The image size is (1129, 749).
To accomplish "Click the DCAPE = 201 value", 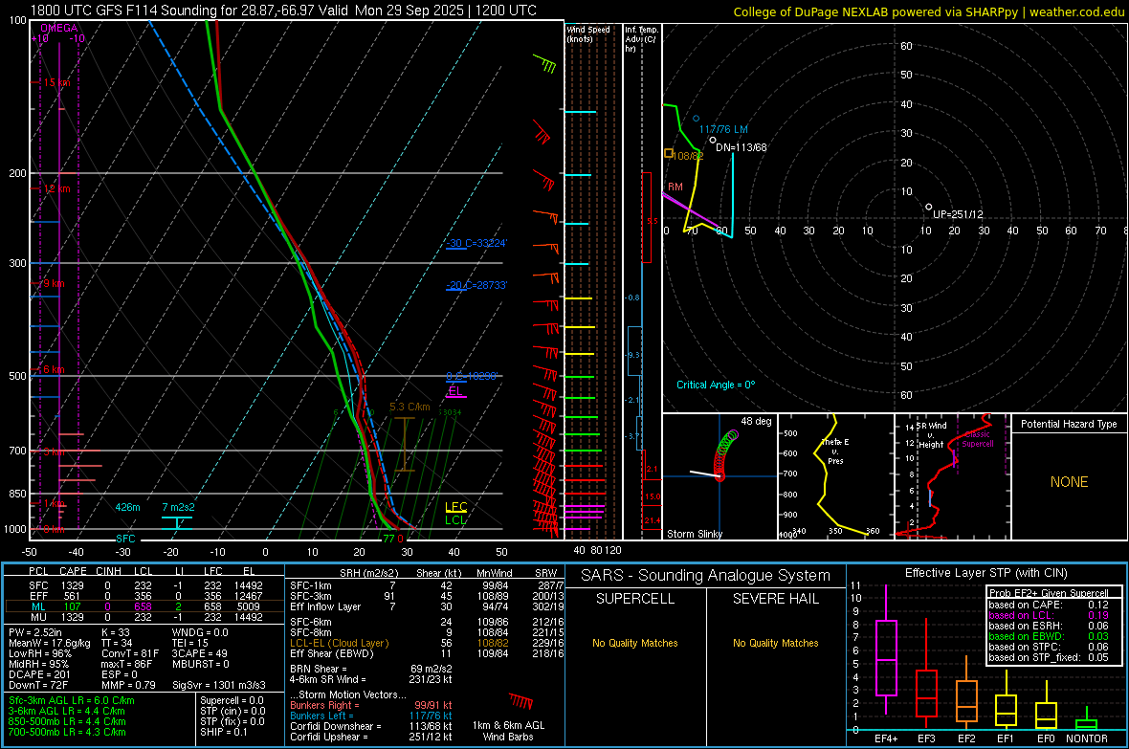I will [x=39, y=674].
